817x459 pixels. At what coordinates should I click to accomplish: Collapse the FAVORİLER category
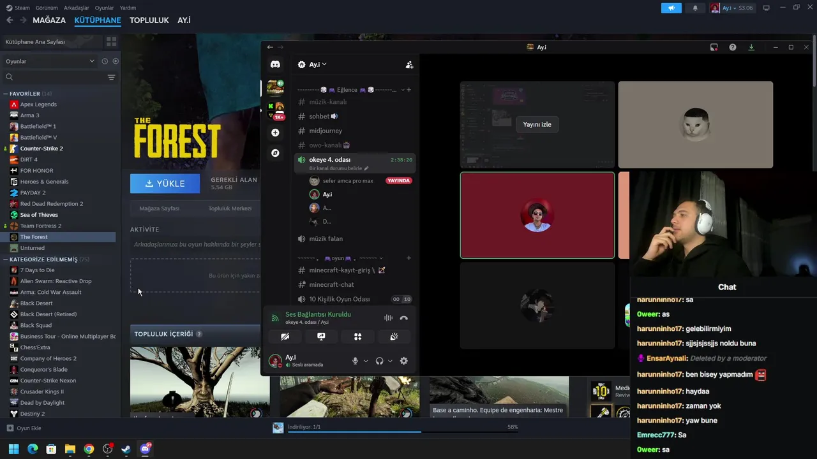(5, 94)
